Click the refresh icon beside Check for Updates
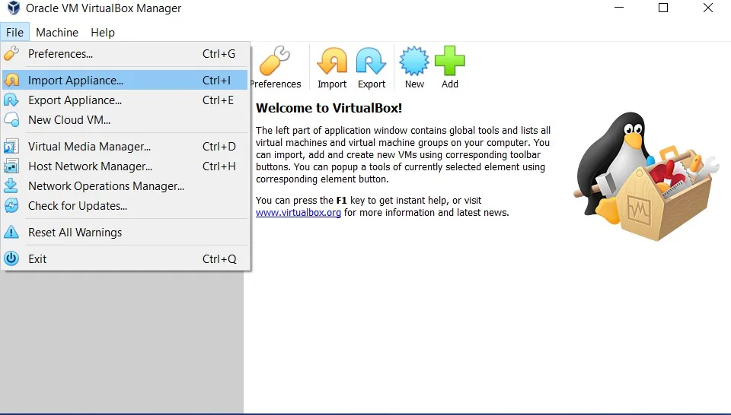This screenshot has height=415, width=731. coord(11,205)
